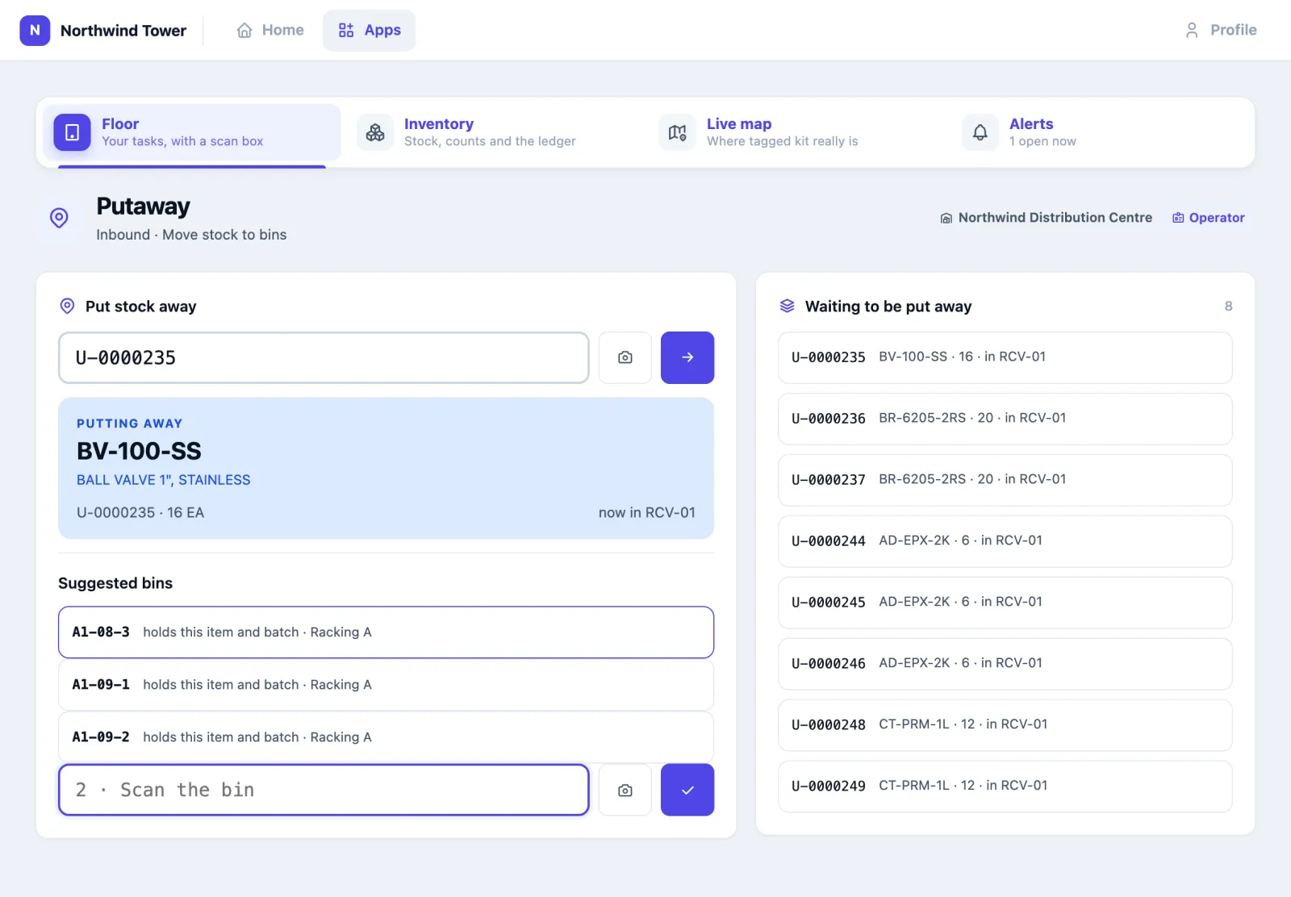Select waiting unit U-0000246
The height and width of the screenshot is (897, 1291).
pyautogui.click(x=1005, y=664)
